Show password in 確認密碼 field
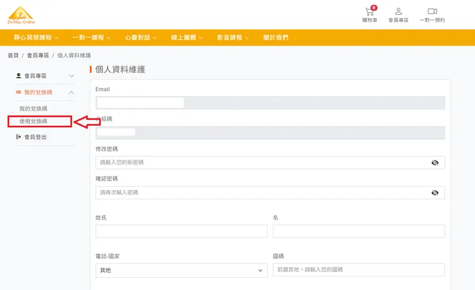 435,193
